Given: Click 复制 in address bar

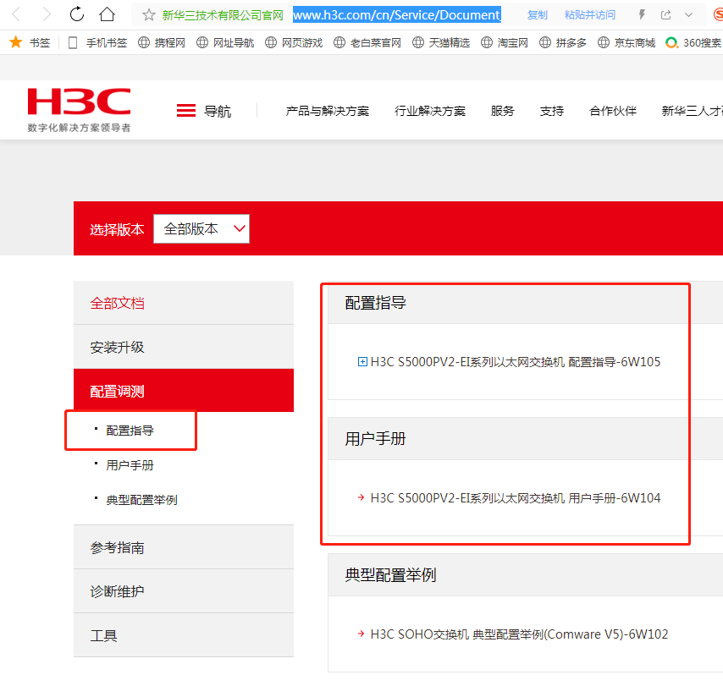Looking at the screenshot, I should click(x=538, y=15).
